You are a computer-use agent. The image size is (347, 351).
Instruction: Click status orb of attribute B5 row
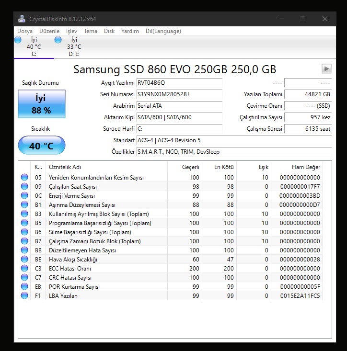[x=24, y=223]
